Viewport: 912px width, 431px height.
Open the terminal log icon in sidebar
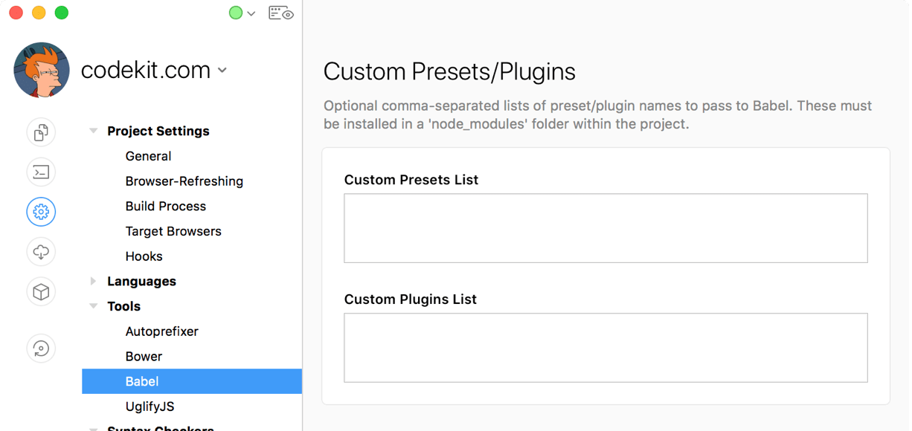(x=41, y=172)
